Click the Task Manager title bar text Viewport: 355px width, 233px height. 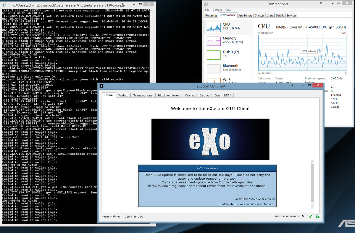pyautogui.click(x=277, y=4)
